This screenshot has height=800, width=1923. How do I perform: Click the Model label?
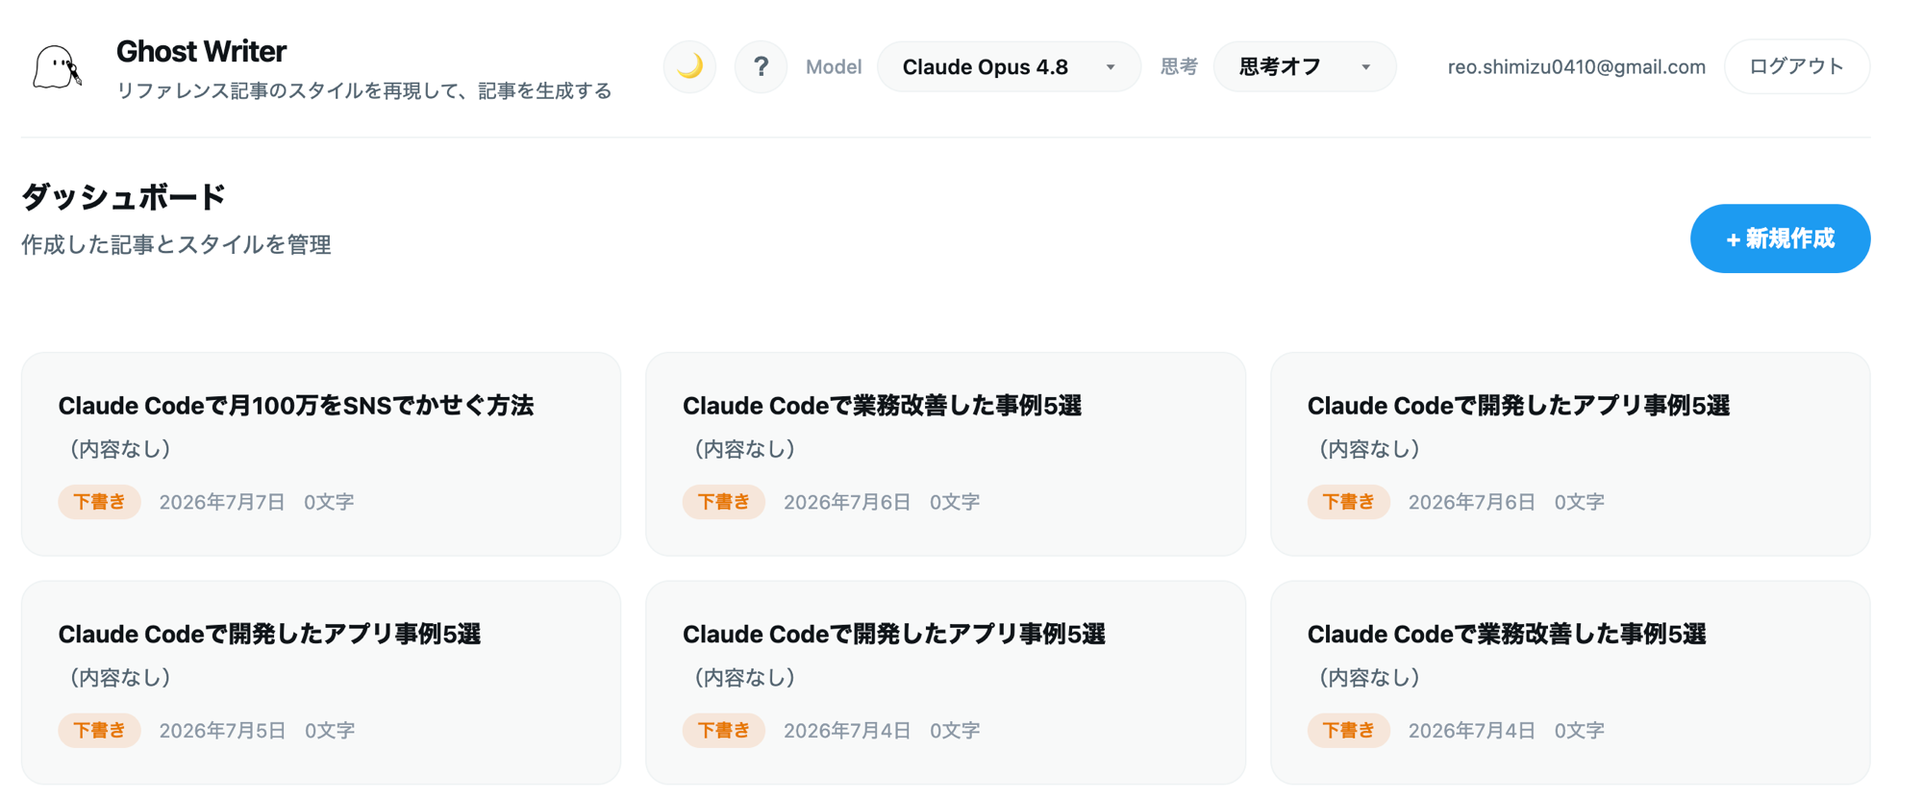pyautogui.click(x=834, y=67)
